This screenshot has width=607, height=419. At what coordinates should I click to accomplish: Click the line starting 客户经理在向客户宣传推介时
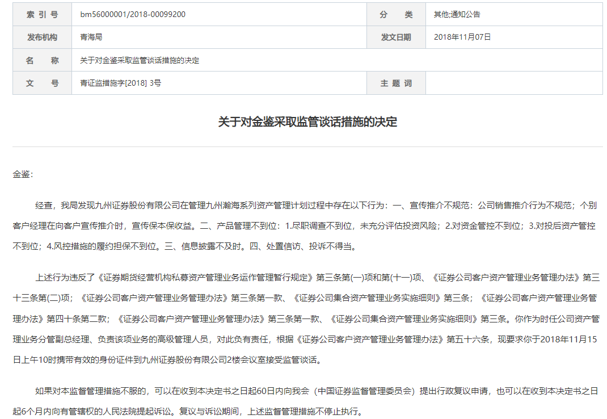pyautogui.click(x=304, y=226)
